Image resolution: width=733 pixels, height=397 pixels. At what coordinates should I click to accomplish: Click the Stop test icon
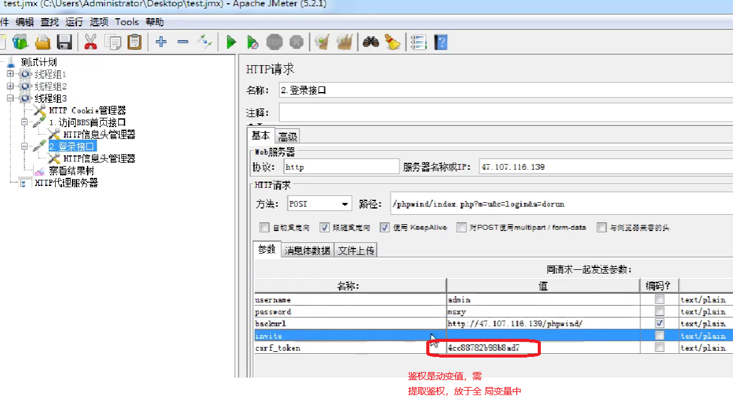point(274,42)
